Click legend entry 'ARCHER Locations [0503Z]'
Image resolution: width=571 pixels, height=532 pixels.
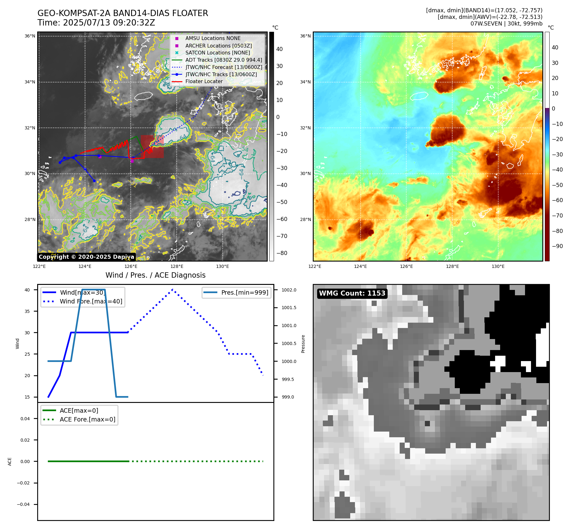[x=219, y=46]
